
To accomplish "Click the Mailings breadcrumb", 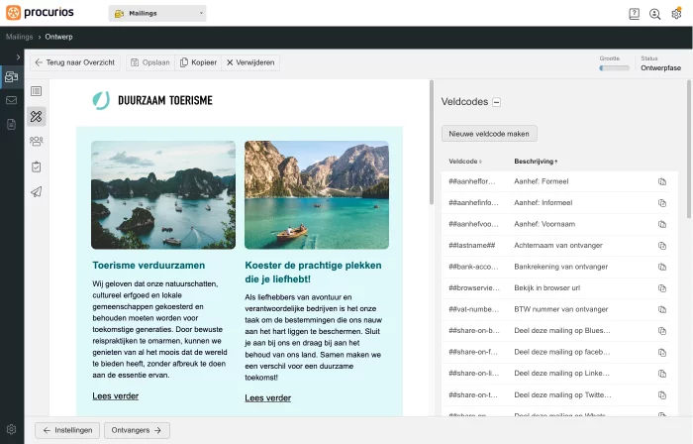I will 19,36.
